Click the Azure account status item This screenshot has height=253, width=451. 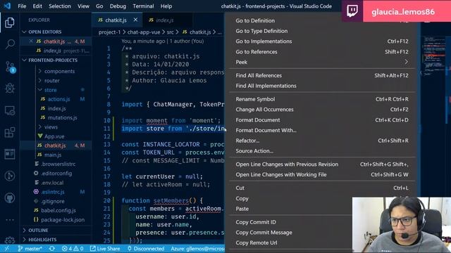[x=197, y=249]
